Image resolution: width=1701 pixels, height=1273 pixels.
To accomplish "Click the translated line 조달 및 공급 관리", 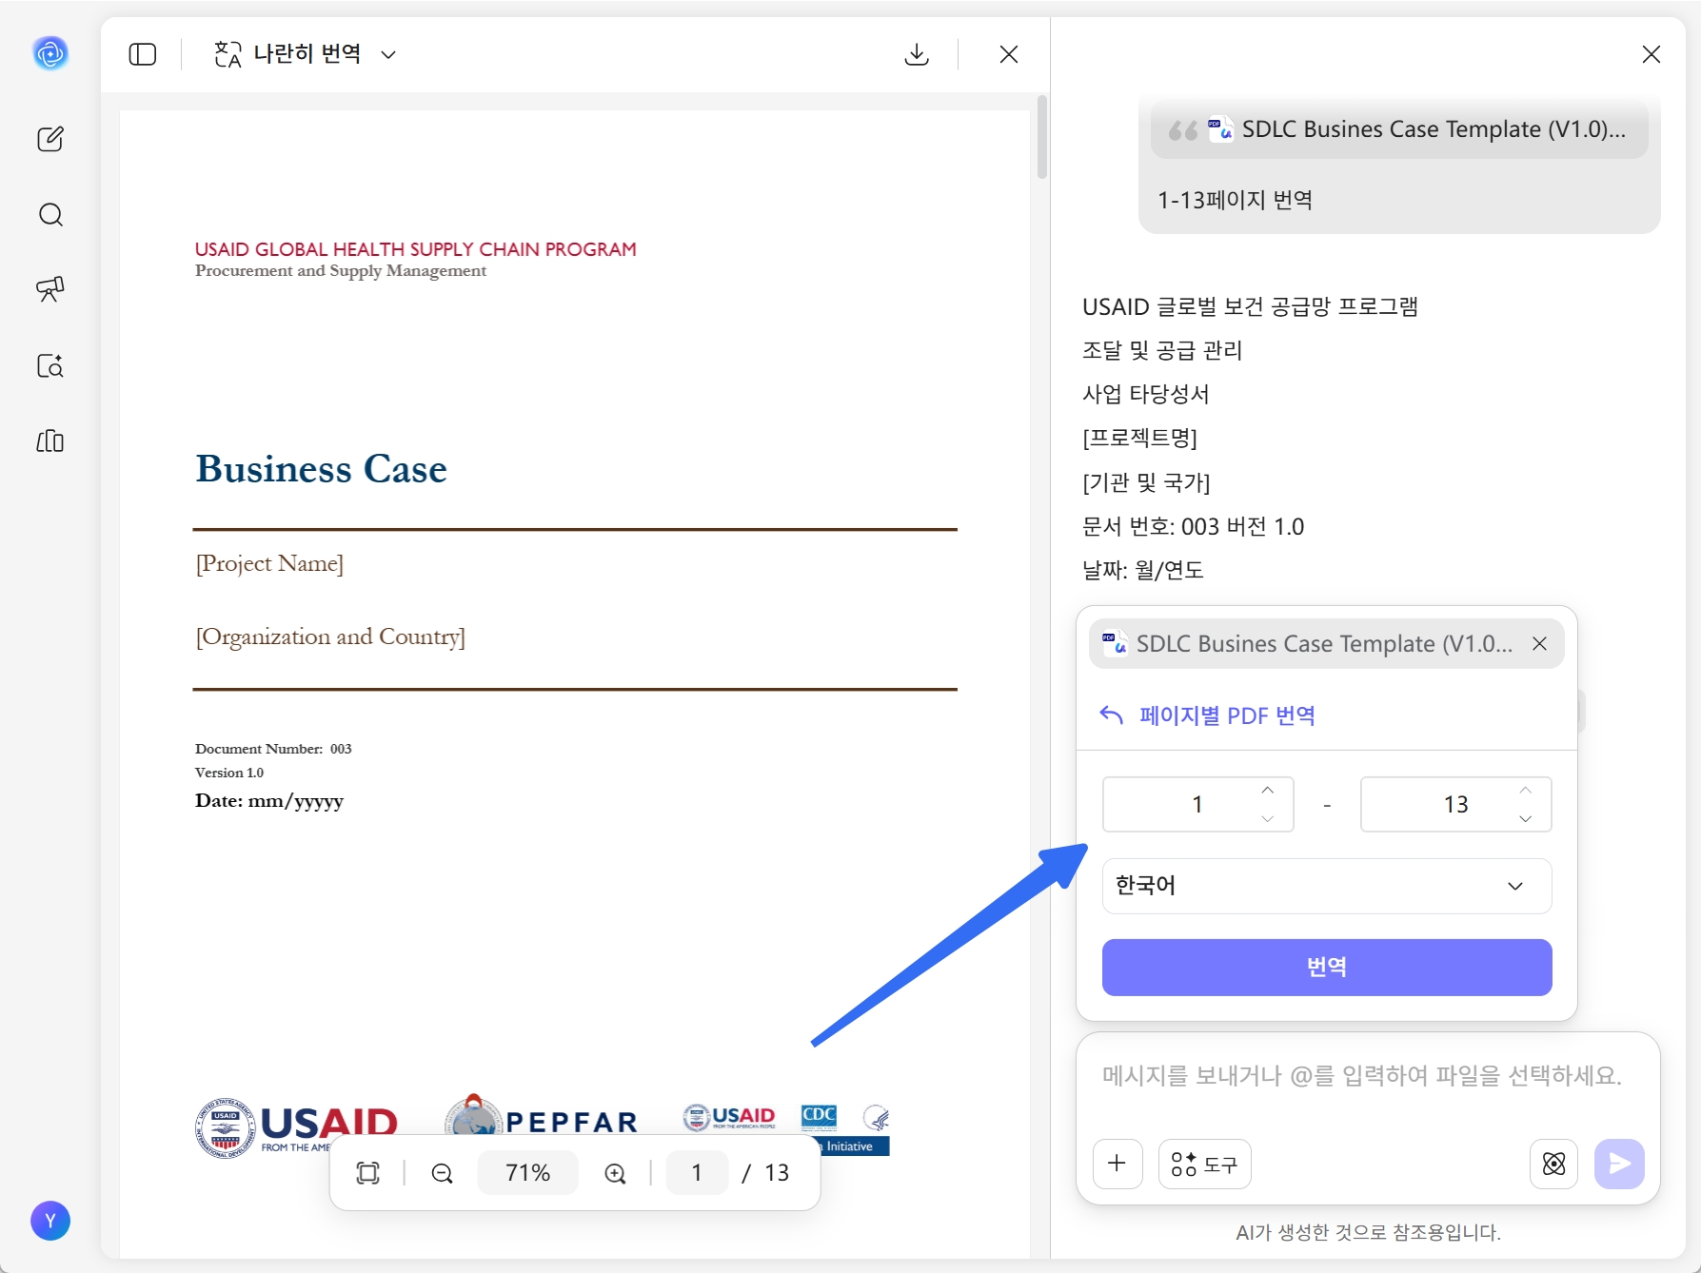I will click(1162, 350).
